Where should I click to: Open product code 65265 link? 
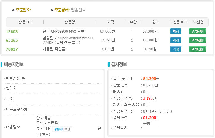pos(12,40)
